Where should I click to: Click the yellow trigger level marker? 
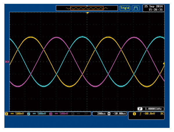164,64
